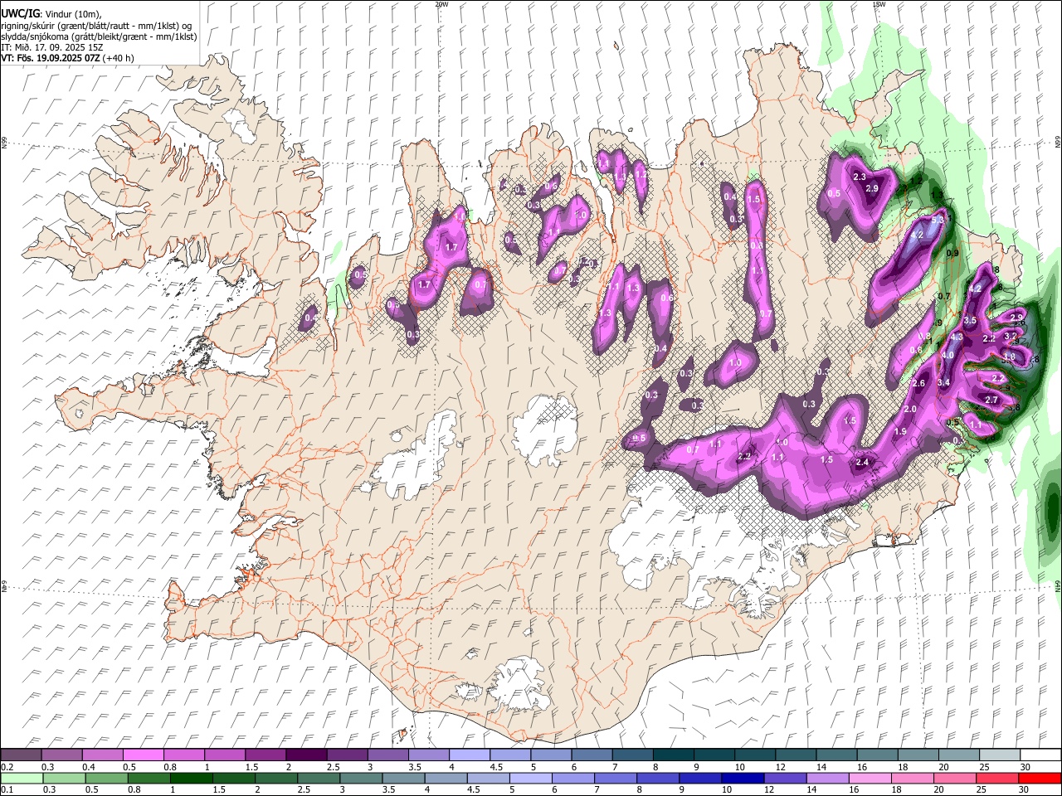The height and width of the screenshot is (796, 1062).
Task: Click the 'slydda/snjókoma' legend description line
Action: (x=98, y=36)
